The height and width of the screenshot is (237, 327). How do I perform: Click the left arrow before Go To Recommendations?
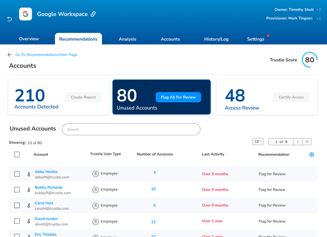pyautogui.click(x=9, y=55)
